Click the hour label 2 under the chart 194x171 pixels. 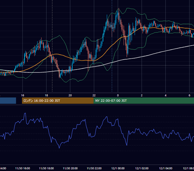point(142,95)
